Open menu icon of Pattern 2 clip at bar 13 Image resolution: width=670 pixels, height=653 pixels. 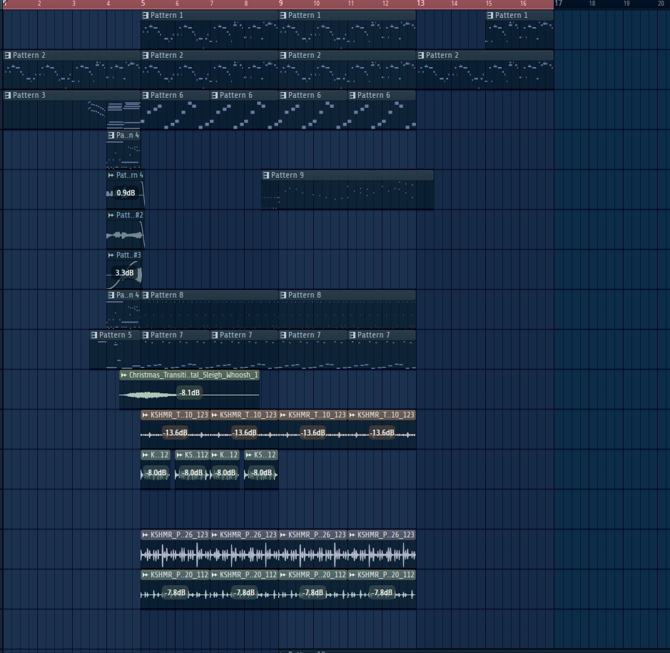coord(421,55)
